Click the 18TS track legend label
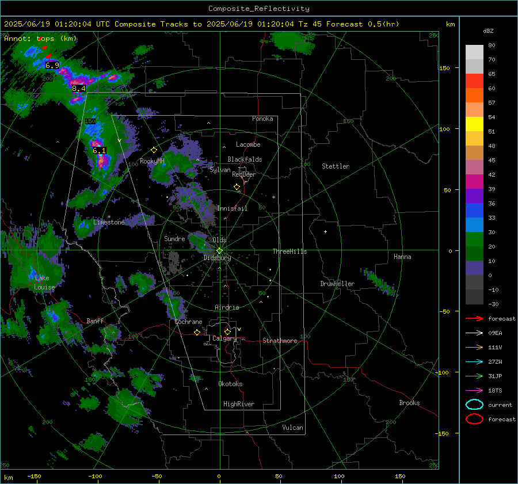 [x=495, y=391]
